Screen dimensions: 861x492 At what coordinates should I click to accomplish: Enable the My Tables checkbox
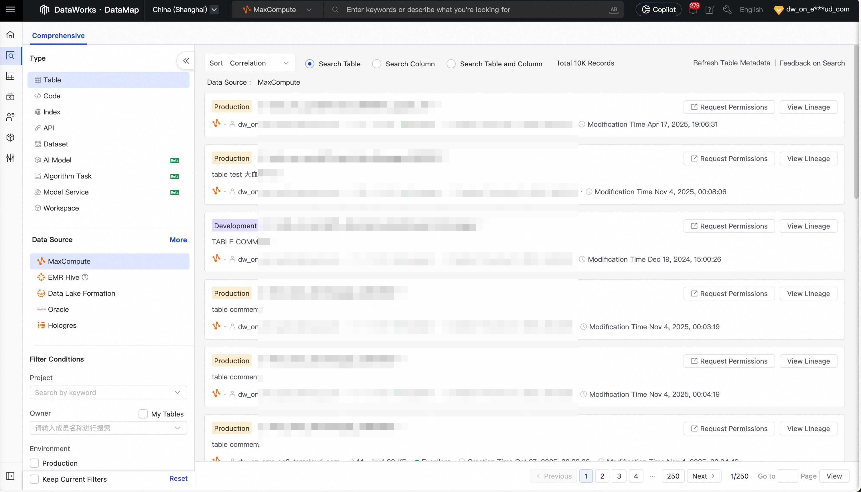[x=143, y=414]
